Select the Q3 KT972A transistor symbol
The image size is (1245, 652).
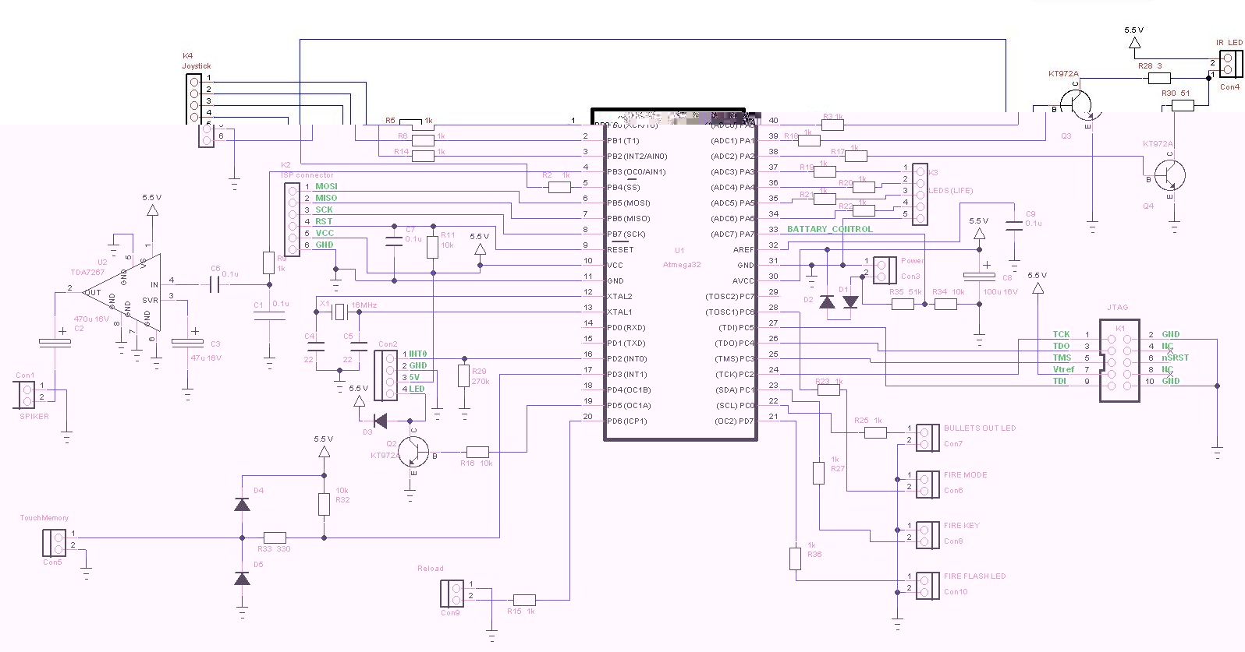coord(1078,104)
